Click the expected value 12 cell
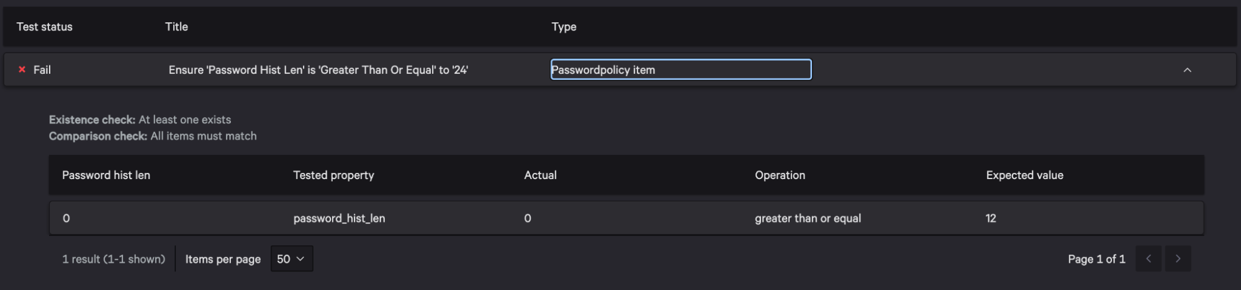The image size is (1241, 290). point(991,218)
